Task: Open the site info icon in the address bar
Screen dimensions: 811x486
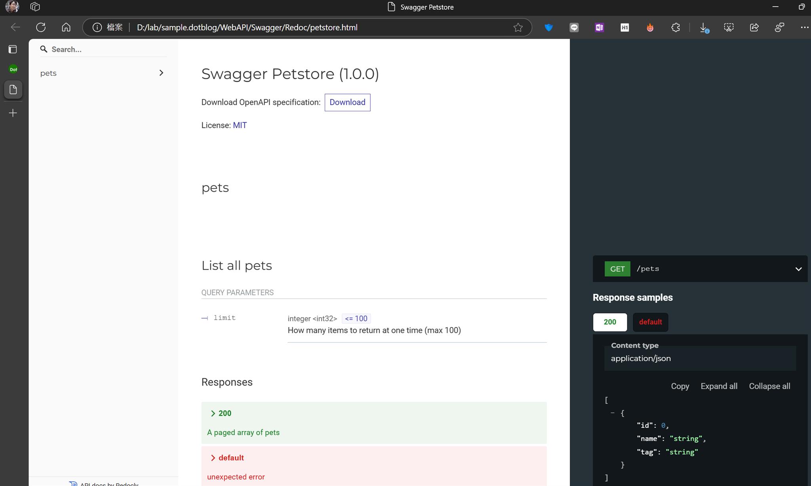Action: tap(97, 27)
